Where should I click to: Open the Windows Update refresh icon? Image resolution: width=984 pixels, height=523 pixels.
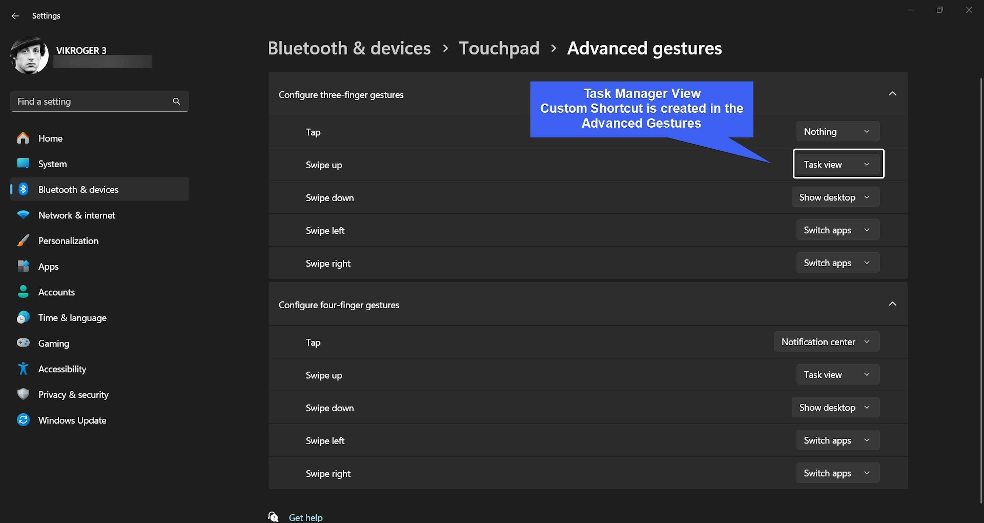pos(23,420)
